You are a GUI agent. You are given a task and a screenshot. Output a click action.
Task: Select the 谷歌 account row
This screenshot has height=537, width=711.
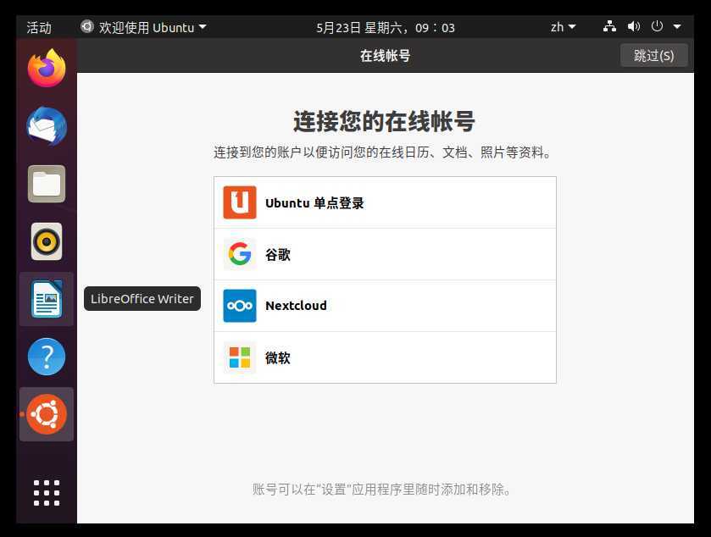click(x=385, y=254)
